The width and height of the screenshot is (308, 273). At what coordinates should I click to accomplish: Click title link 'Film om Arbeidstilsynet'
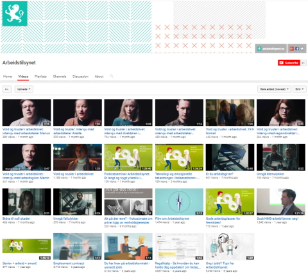(x=172, y=218)
